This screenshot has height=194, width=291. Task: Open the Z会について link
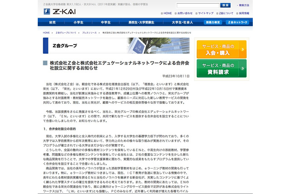(226, 13)
